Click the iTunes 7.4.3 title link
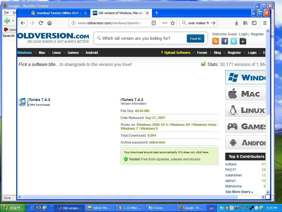 point(39,100)
